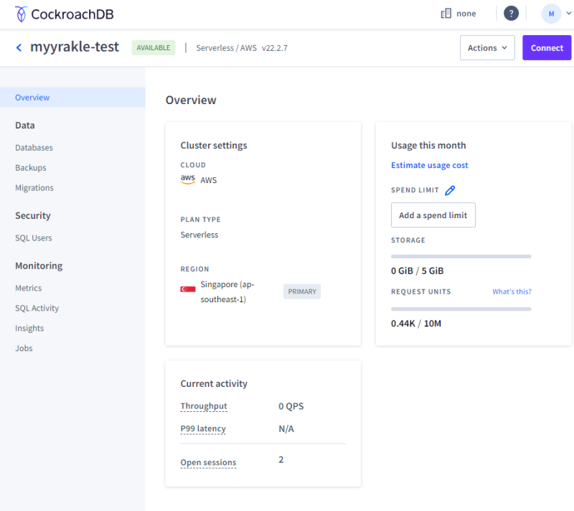
Task: Click the spend limit pencil edit icon
Action: 450,190
